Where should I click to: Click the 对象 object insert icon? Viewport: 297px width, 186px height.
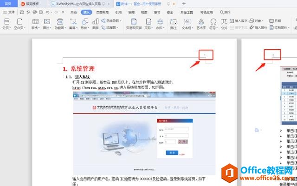click(x=252, y=20)
